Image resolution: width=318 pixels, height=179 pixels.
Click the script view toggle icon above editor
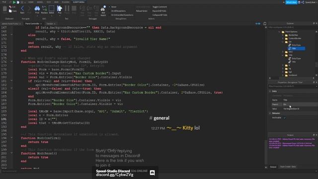(265, 23)
